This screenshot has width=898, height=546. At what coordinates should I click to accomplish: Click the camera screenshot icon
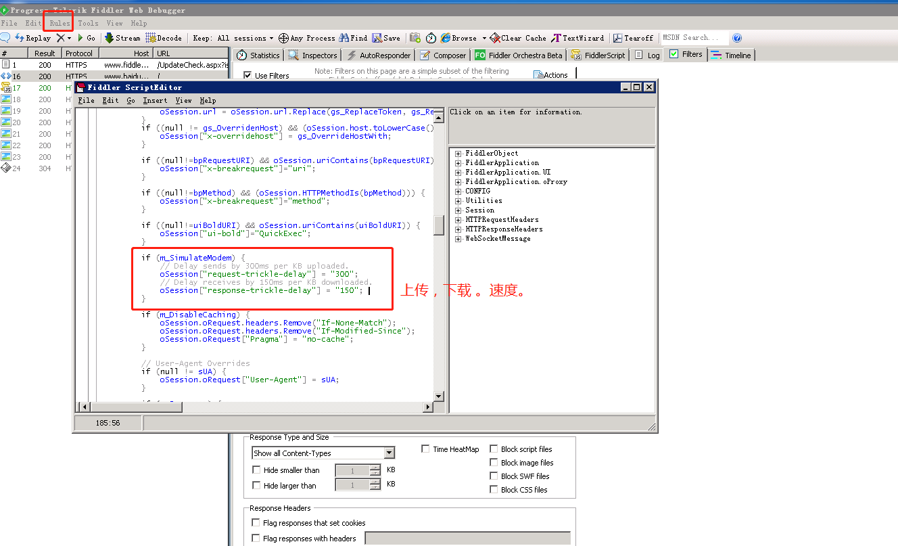415,39
